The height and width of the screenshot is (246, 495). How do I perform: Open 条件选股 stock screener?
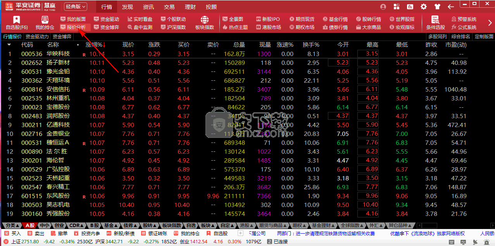pyautogui.click(x=435, y=23)
